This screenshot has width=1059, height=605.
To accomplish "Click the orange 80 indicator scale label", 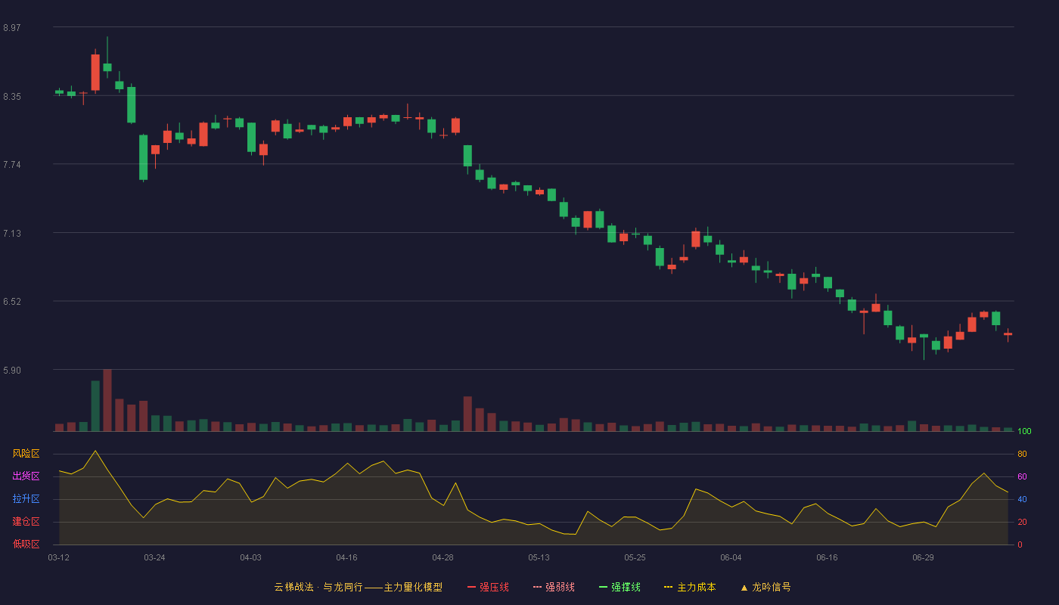I will click(1022, 455).
